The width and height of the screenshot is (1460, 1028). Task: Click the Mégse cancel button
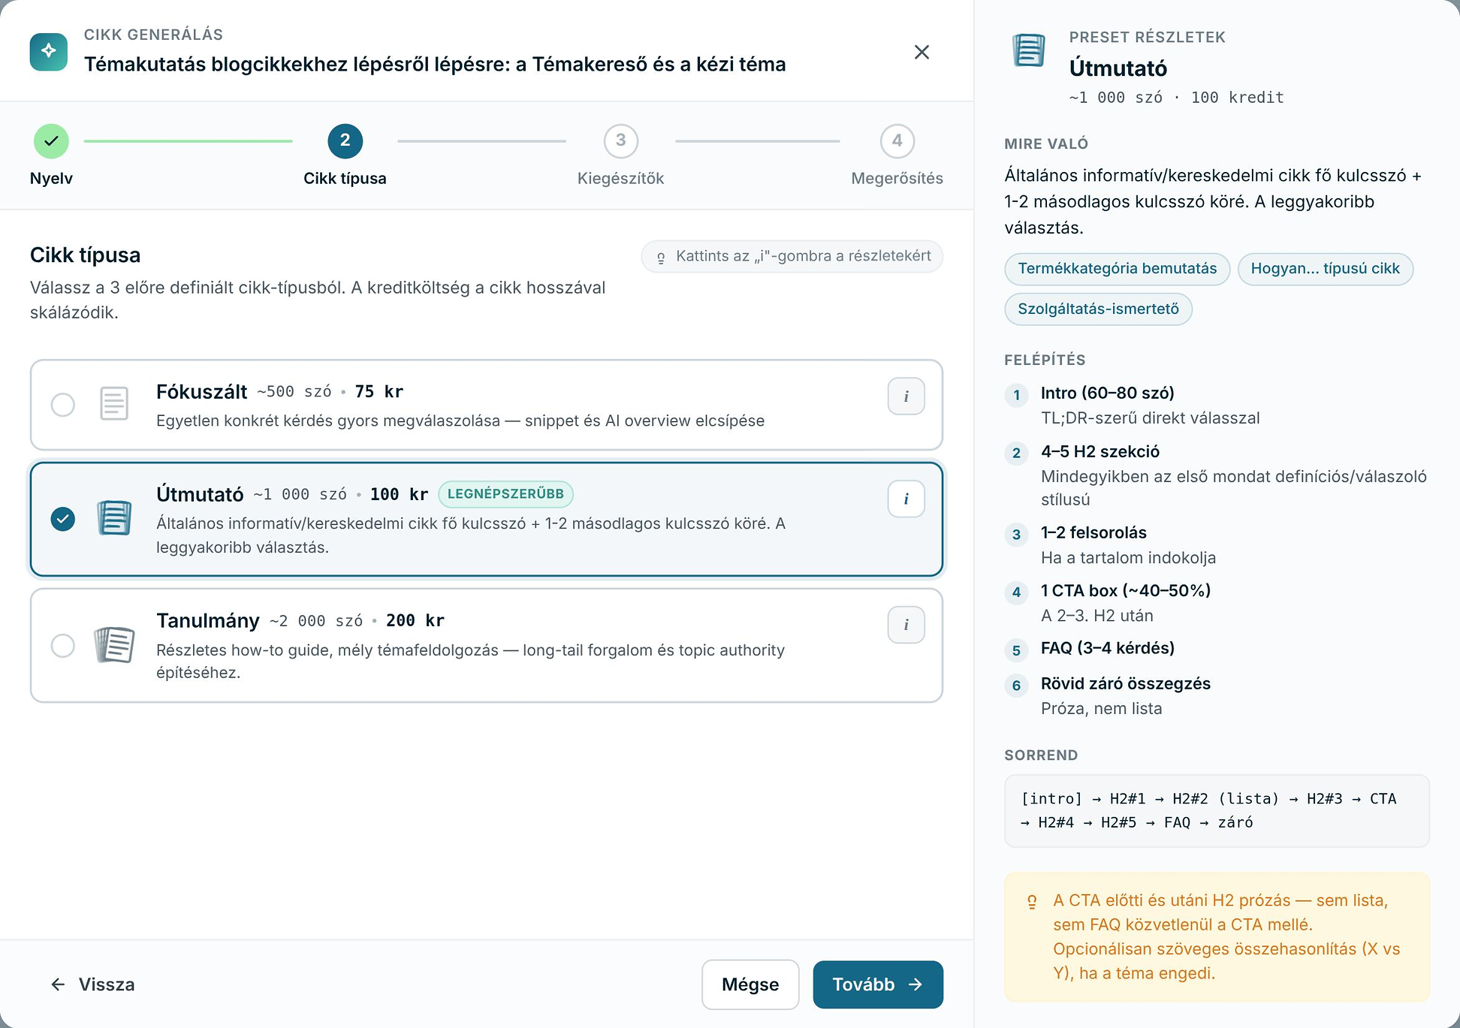[750, 984]
